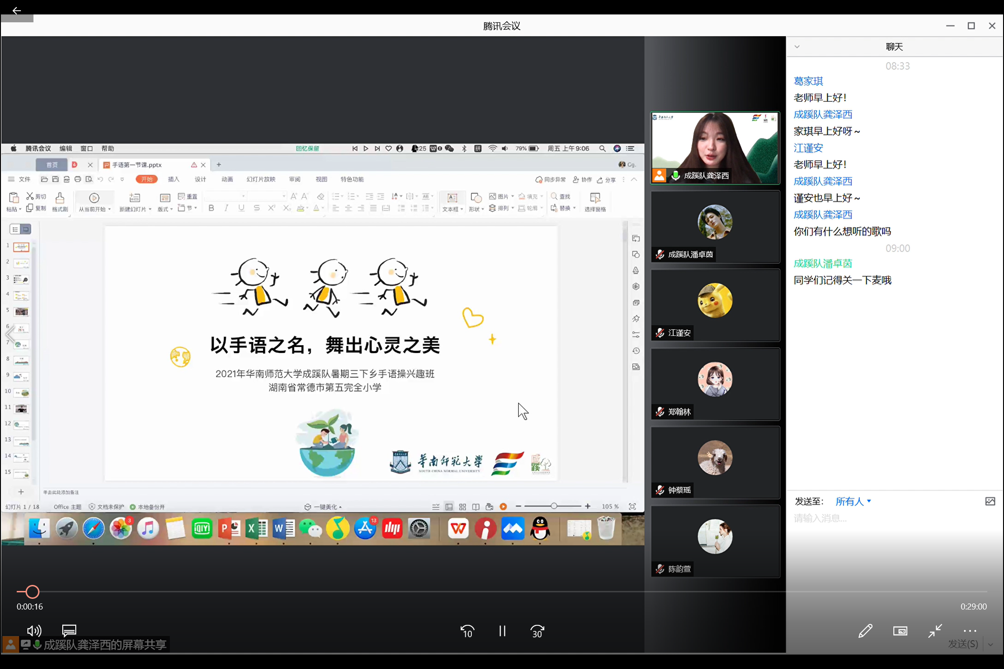Click the fit-to-window icon beside 105 %
The image size is (1004, 669).
point(632,506)
